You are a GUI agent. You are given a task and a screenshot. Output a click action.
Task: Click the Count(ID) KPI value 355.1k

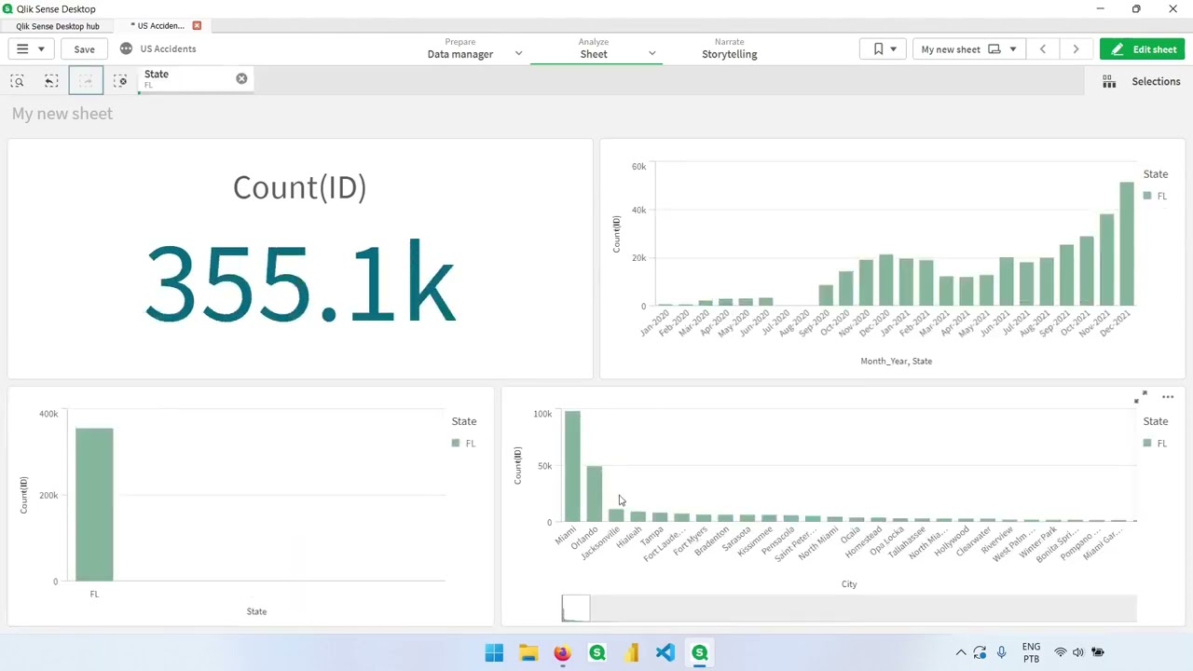pyautogui.click(x=299, y=283)
